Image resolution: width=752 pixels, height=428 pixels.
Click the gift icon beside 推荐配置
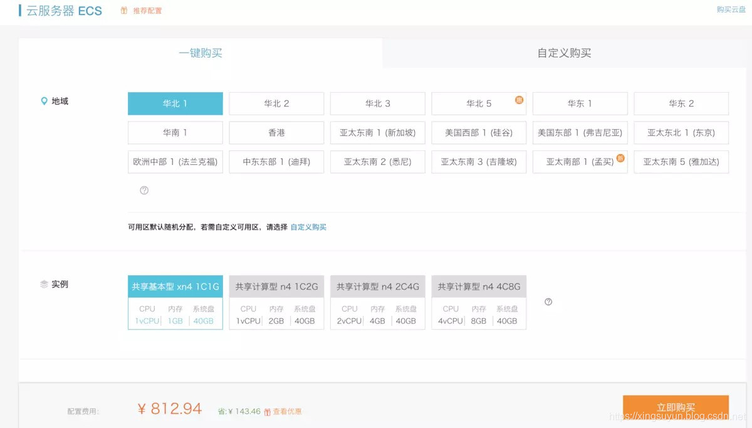pos(124,11)
